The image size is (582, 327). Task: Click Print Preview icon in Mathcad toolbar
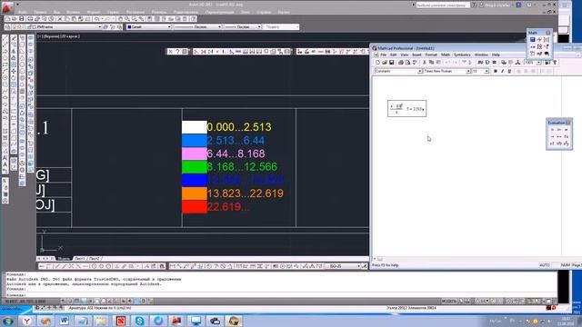pos(407,63)
